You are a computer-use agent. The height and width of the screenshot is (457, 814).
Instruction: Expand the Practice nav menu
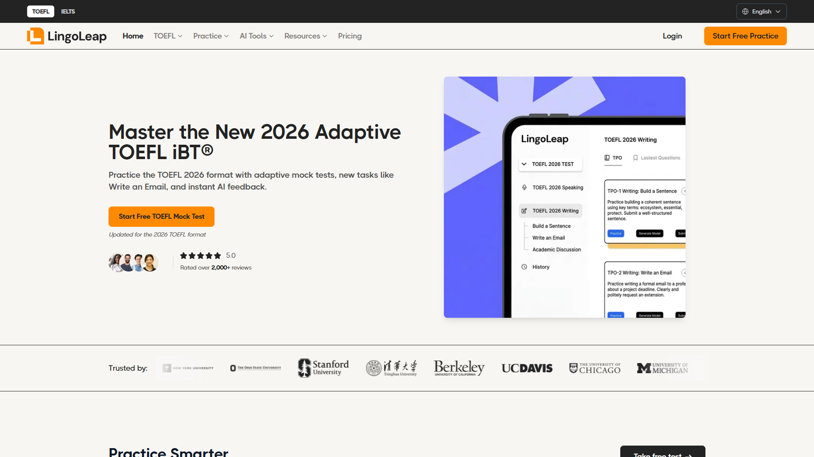click(x=211, y=36)
